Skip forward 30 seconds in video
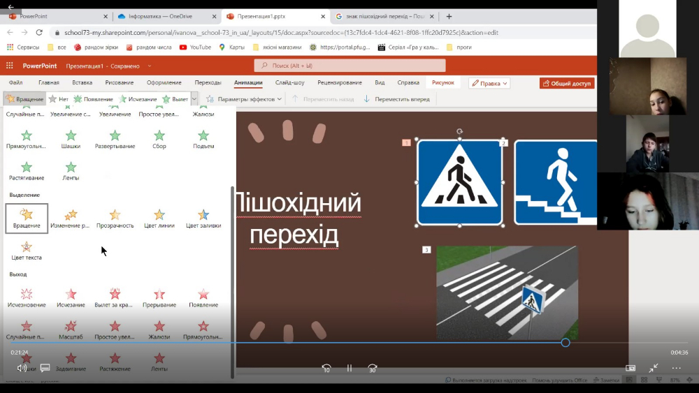The width and height of the screenshot is (699, 393). click(x=373, y=368)
